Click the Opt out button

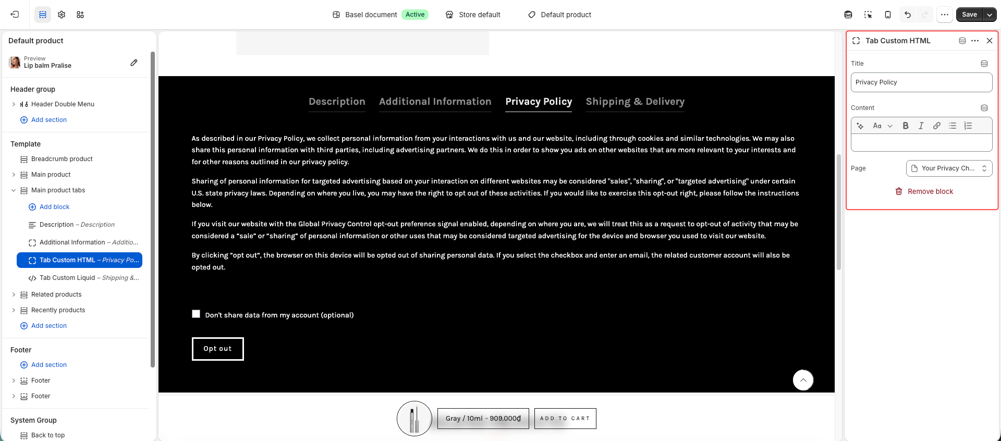(217, 349)
